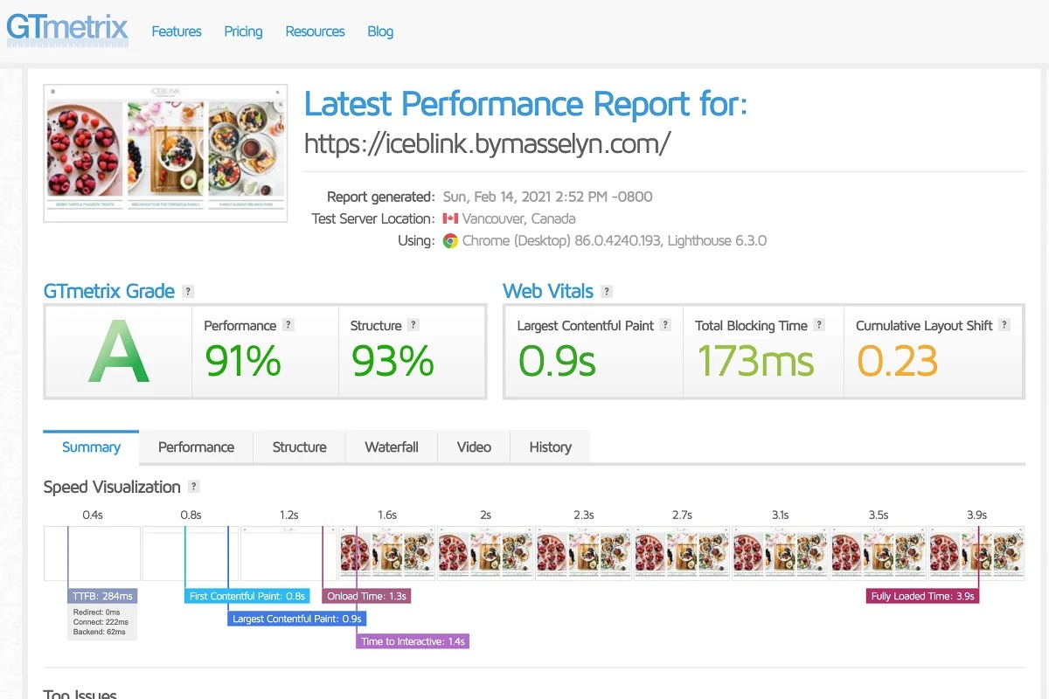Open Resources in the top navigation
This screenshot has width=1049, height=699.
315,31
